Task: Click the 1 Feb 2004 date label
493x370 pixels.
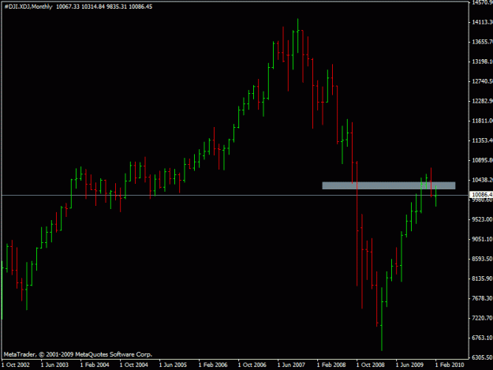Action: 95,364
